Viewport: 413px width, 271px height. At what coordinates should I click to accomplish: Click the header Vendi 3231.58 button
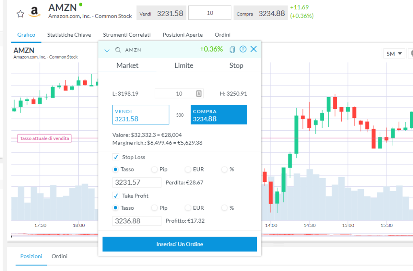[161, 13]
